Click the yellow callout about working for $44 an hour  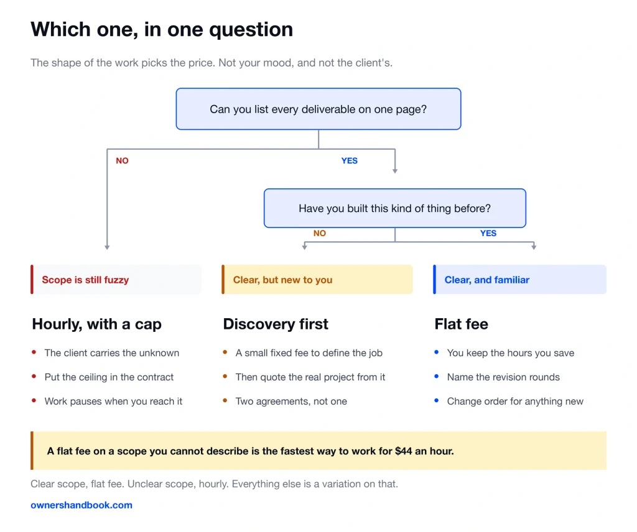coord(318,451)
